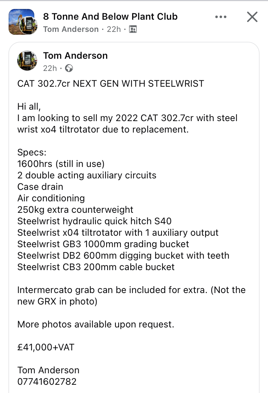The image size is (268, 393).
Task: Tap the group members privacy icon in the header
Action: point(133,29)
